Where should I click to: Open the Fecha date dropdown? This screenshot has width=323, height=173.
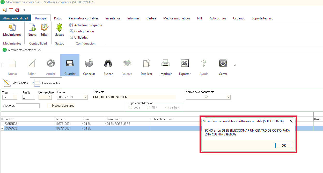pyautogui.click(x=85, y=97)
